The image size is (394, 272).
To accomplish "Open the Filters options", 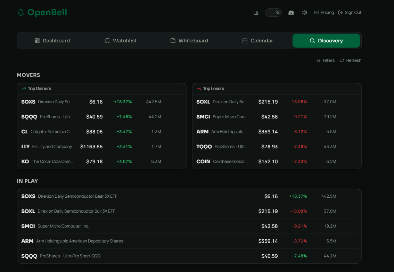I will [x=326, y=60].
